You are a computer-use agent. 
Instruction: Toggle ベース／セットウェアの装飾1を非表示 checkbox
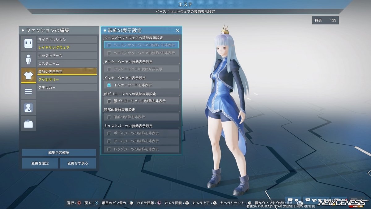pos(109,45)
